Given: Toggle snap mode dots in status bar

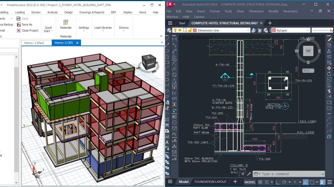Looking at the screenshot, I should [x=266, y=182].
